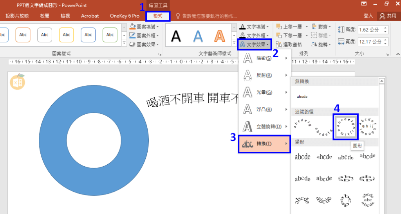The image size is (401, 214).
Task: Pick the blue-outlined Abc shape style
Action: tap(88, 35)
